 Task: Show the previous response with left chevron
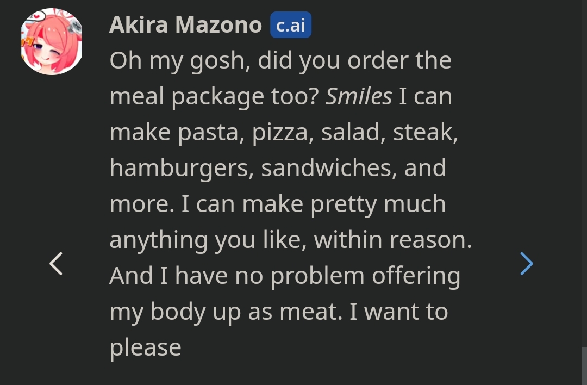(x=56, y=264)
